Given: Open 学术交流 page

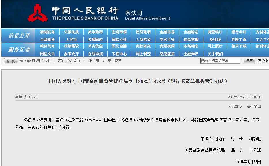Looking at the screenshot, I should pyautogui.click(x=167, y=40).
